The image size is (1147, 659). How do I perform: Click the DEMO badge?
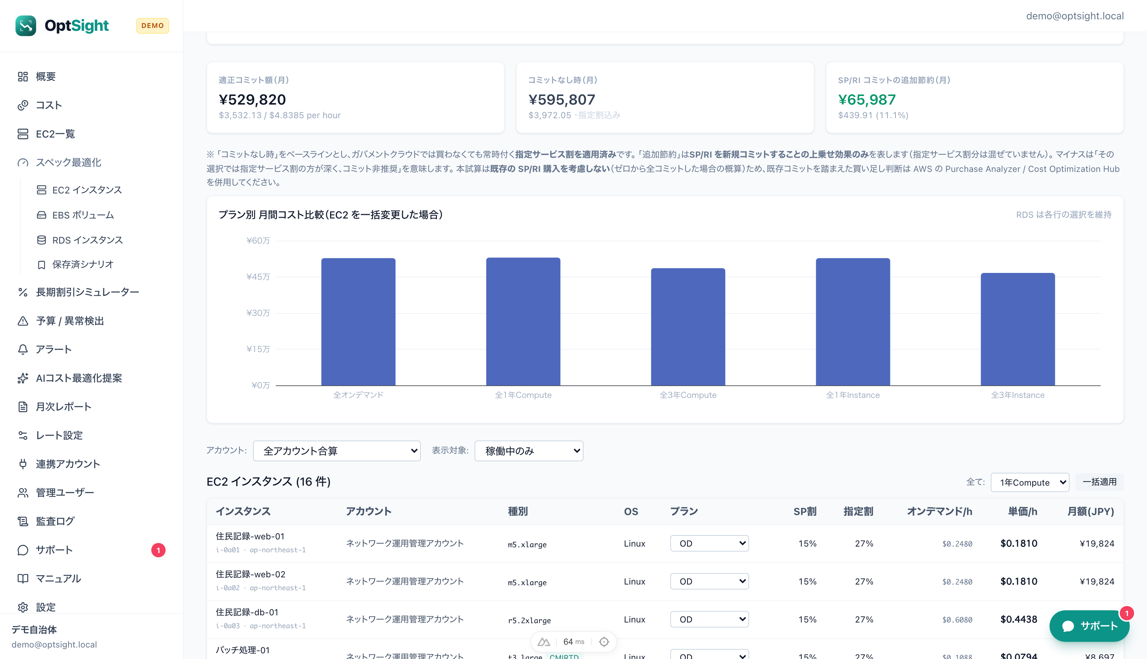coord(153,26)
